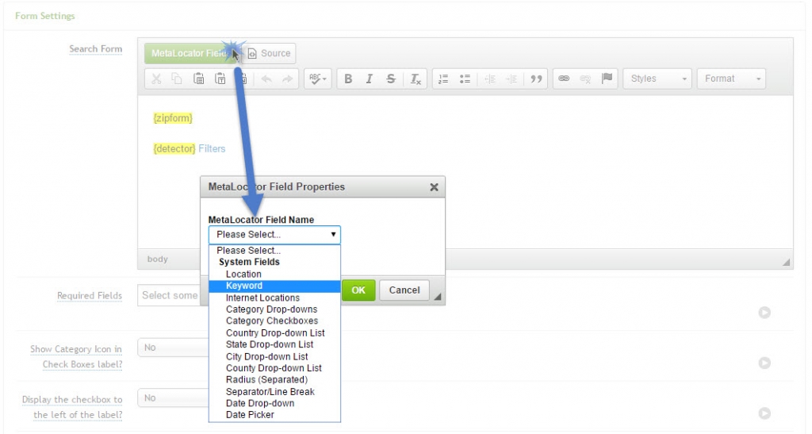Image resolution: width=812 pixels, height=434 pixels.
Task: Open the Styles dropdown
Action: pyautogui.click(x=657, y=79)
